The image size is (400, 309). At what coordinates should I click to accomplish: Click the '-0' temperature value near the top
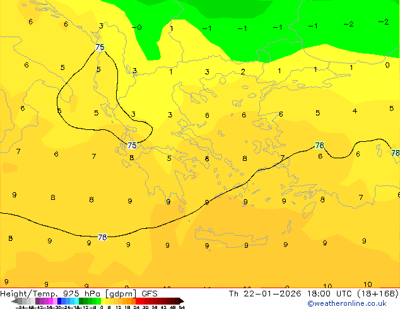137,27
